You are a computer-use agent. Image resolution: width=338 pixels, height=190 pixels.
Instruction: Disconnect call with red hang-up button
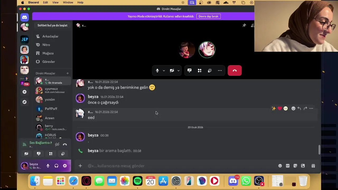click(234, 70)
